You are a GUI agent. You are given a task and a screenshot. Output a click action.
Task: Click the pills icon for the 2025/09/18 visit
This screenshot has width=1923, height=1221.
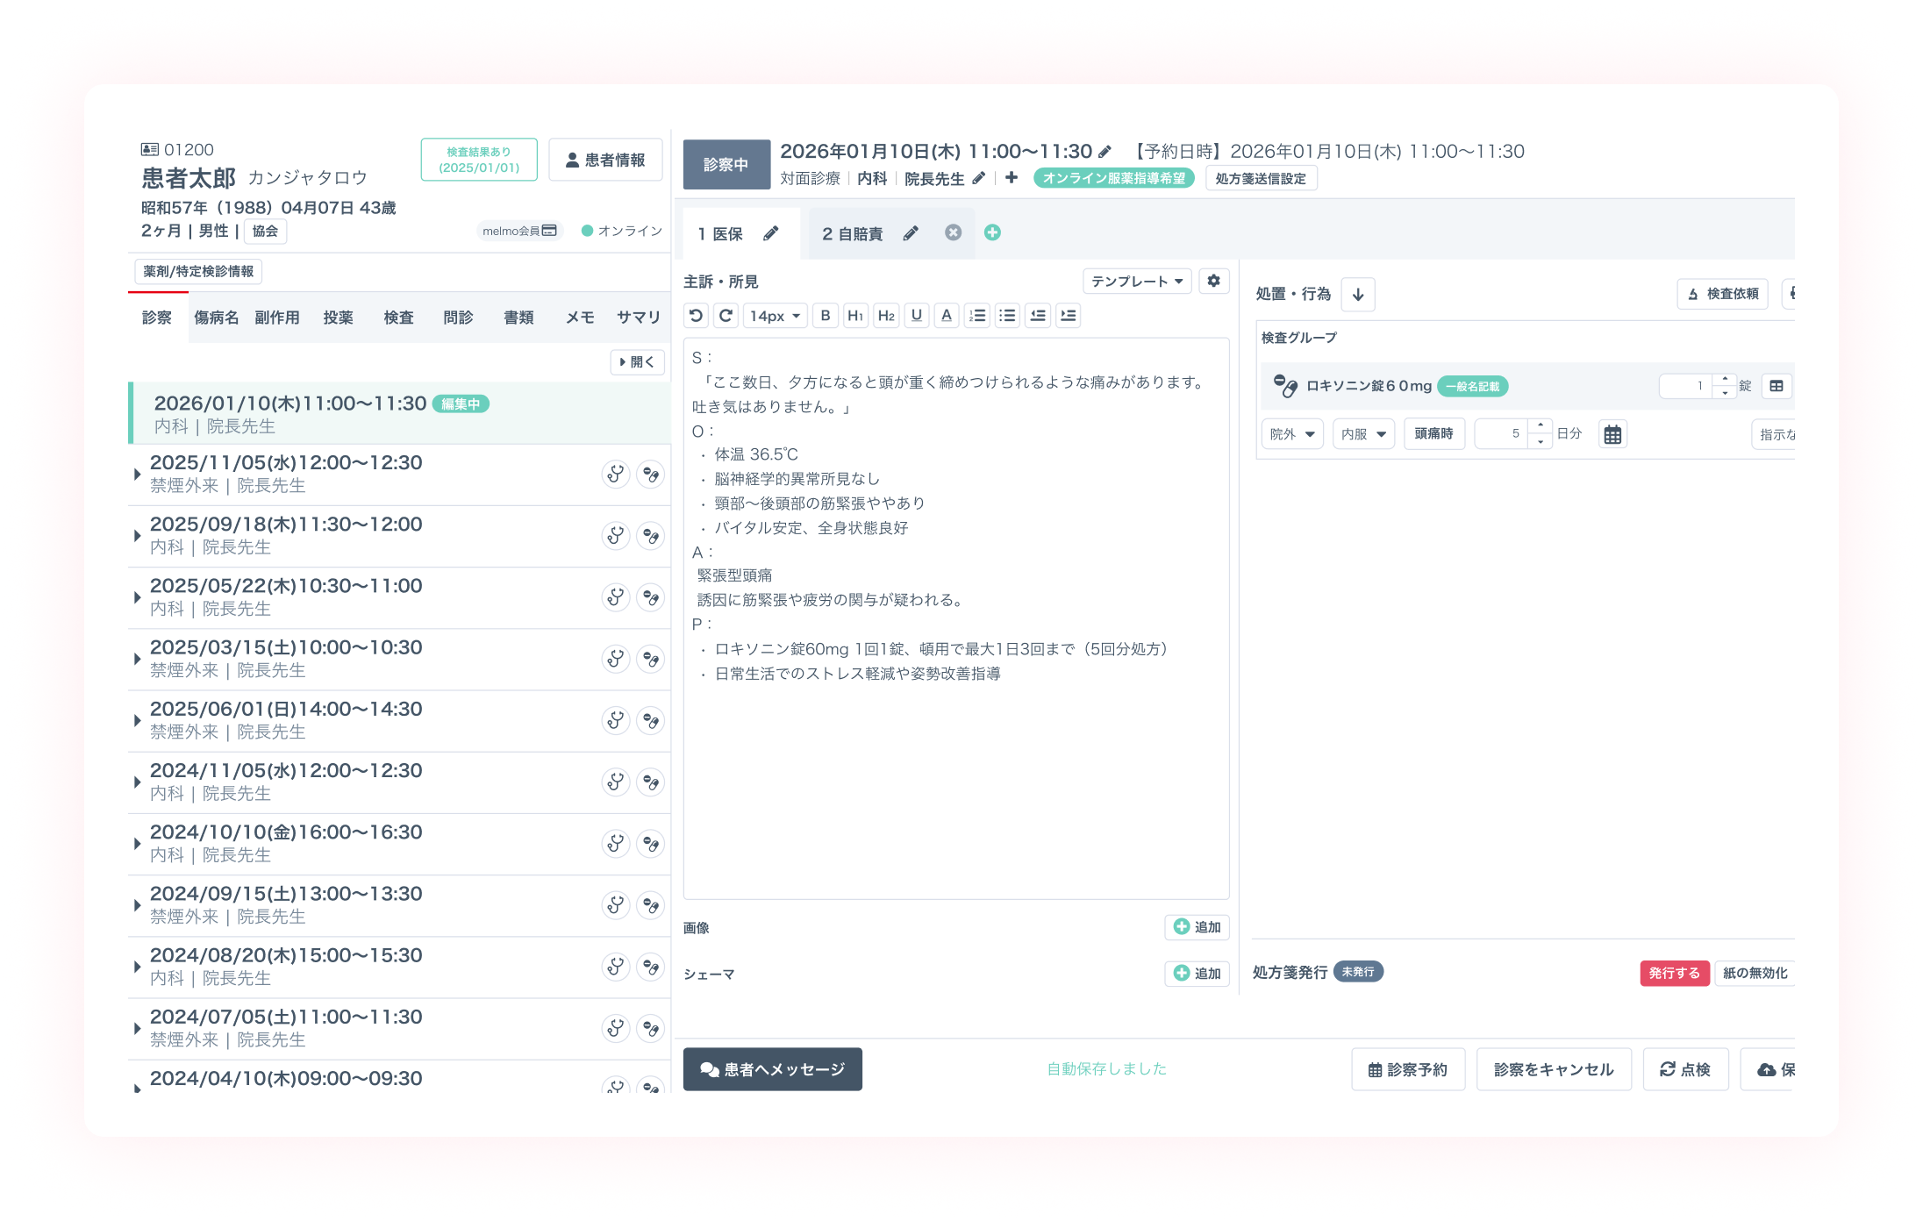650,536
